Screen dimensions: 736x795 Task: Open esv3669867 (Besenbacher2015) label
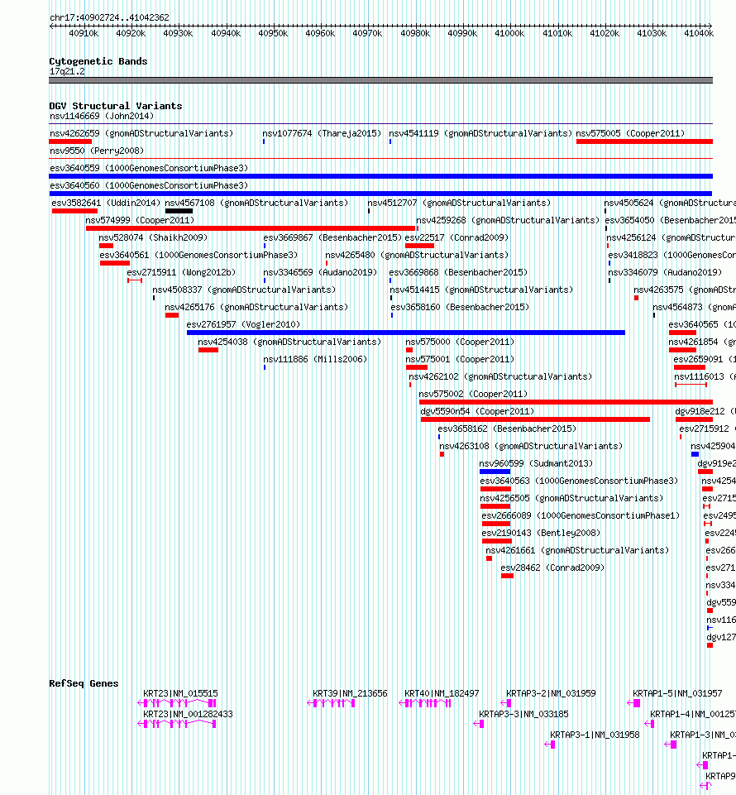pos(332,237)
